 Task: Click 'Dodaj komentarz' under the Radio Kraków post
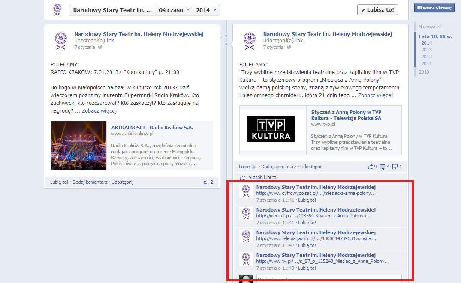pyautogui.click(x=90, y=182)
